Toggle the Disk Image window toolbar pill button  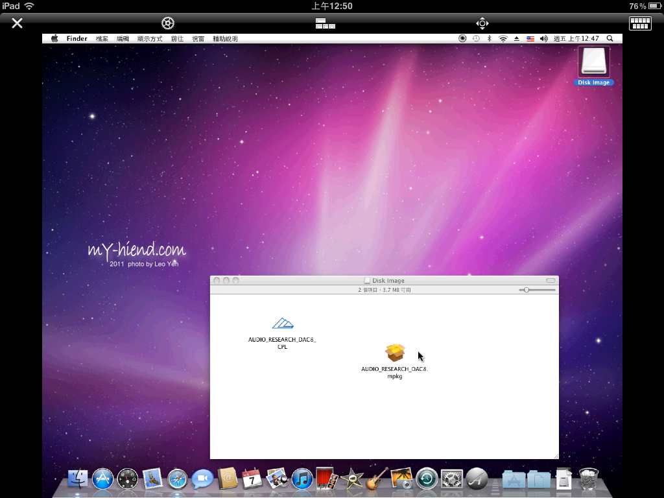[x=551, y=280]
